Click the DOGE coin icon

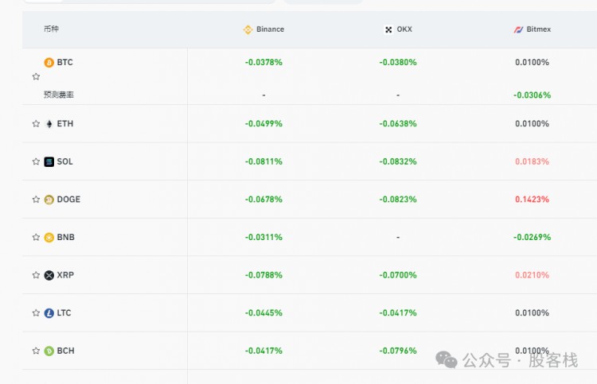tap(49, 200)
